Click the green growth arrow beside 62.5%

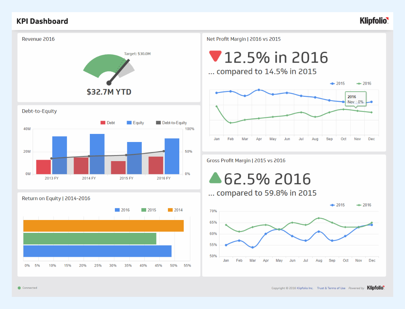tap(215, 178)
